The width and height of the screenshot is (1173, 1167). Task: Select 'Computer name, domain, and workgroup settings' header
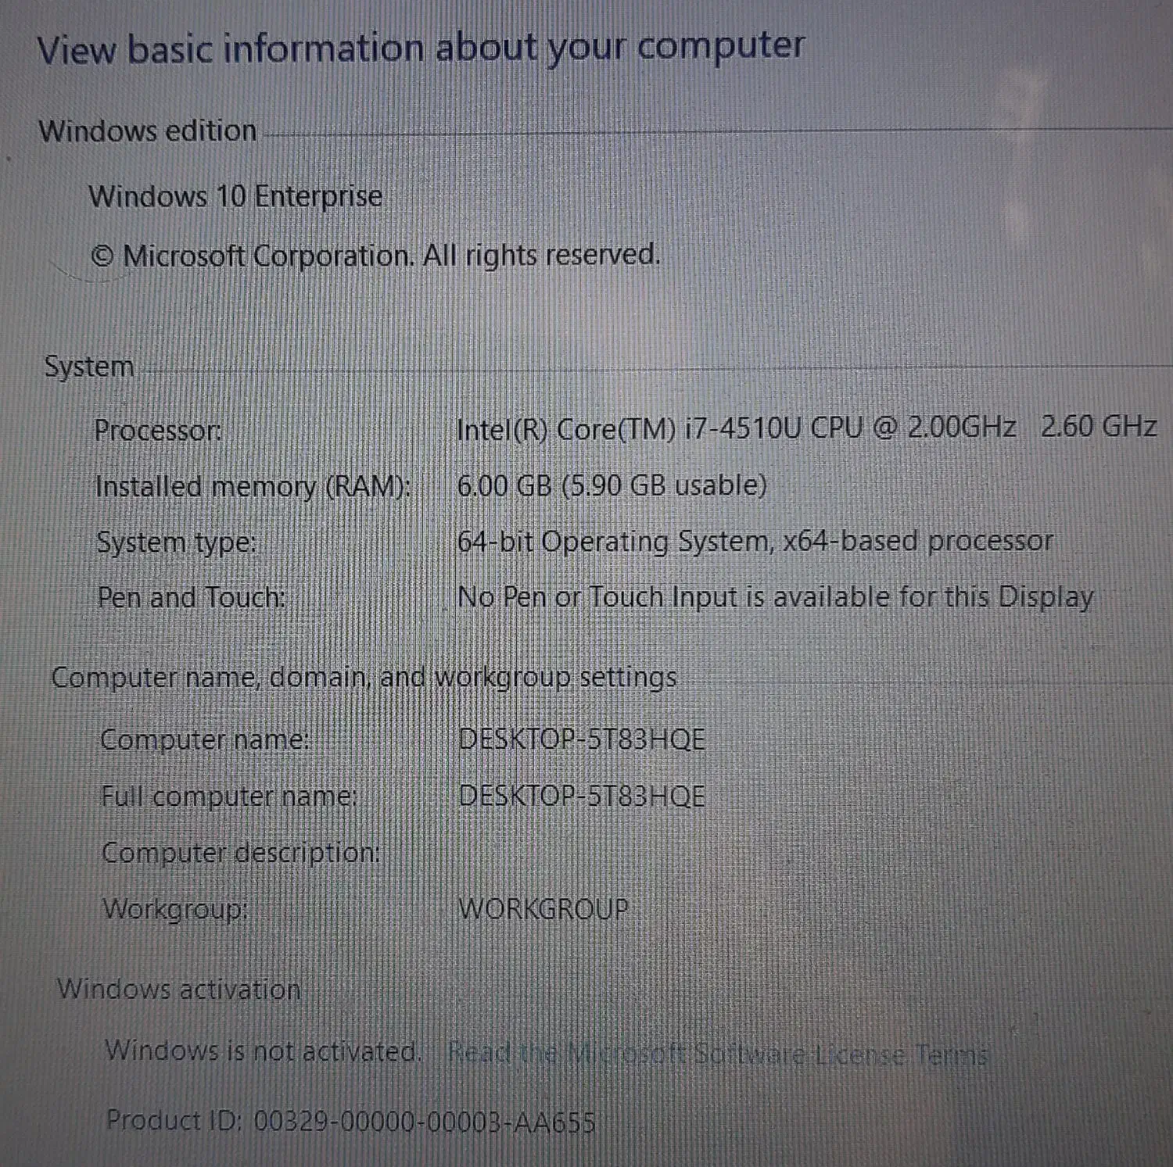click(x=364, y=677)
